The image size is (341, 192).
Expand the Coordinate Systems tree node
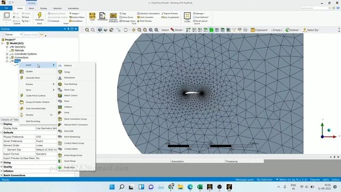[7, 54]
